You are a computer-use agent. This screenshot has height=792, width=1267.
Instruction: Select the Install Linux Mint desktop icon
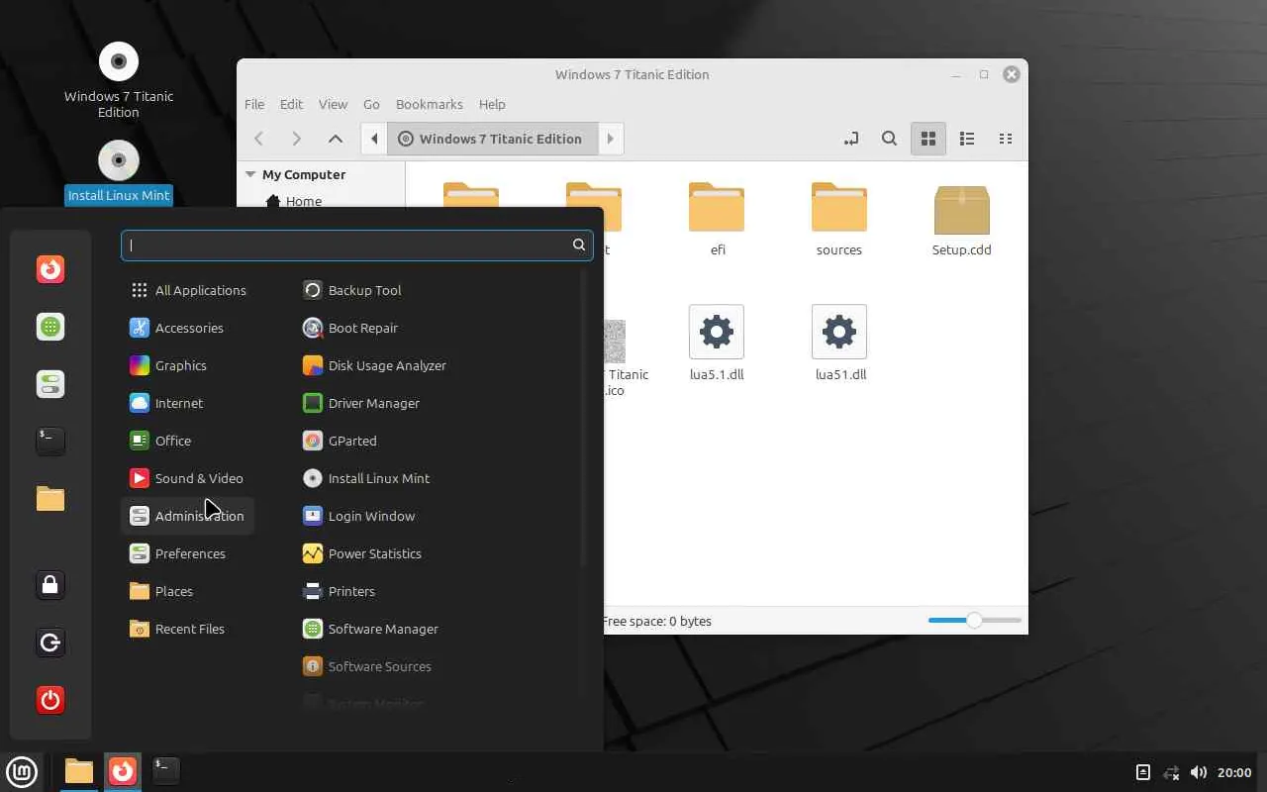click(x=119, y=172)
